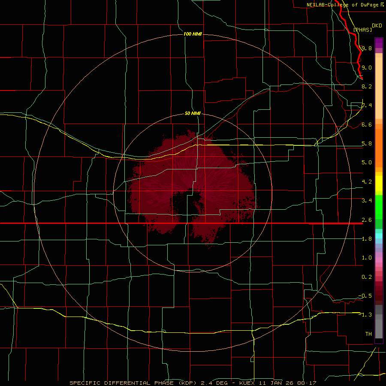Click the 0.2 value on the color scale
The height and width of the screenshot is (386, 386).
[367, 277]
